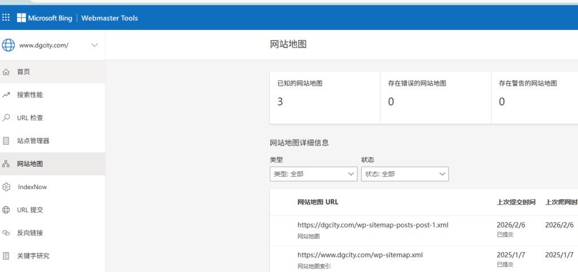The width and height of the screenshot is (578, 272).
Task: Open 反向链接 in the sidebar
Action: coord(52,233)
